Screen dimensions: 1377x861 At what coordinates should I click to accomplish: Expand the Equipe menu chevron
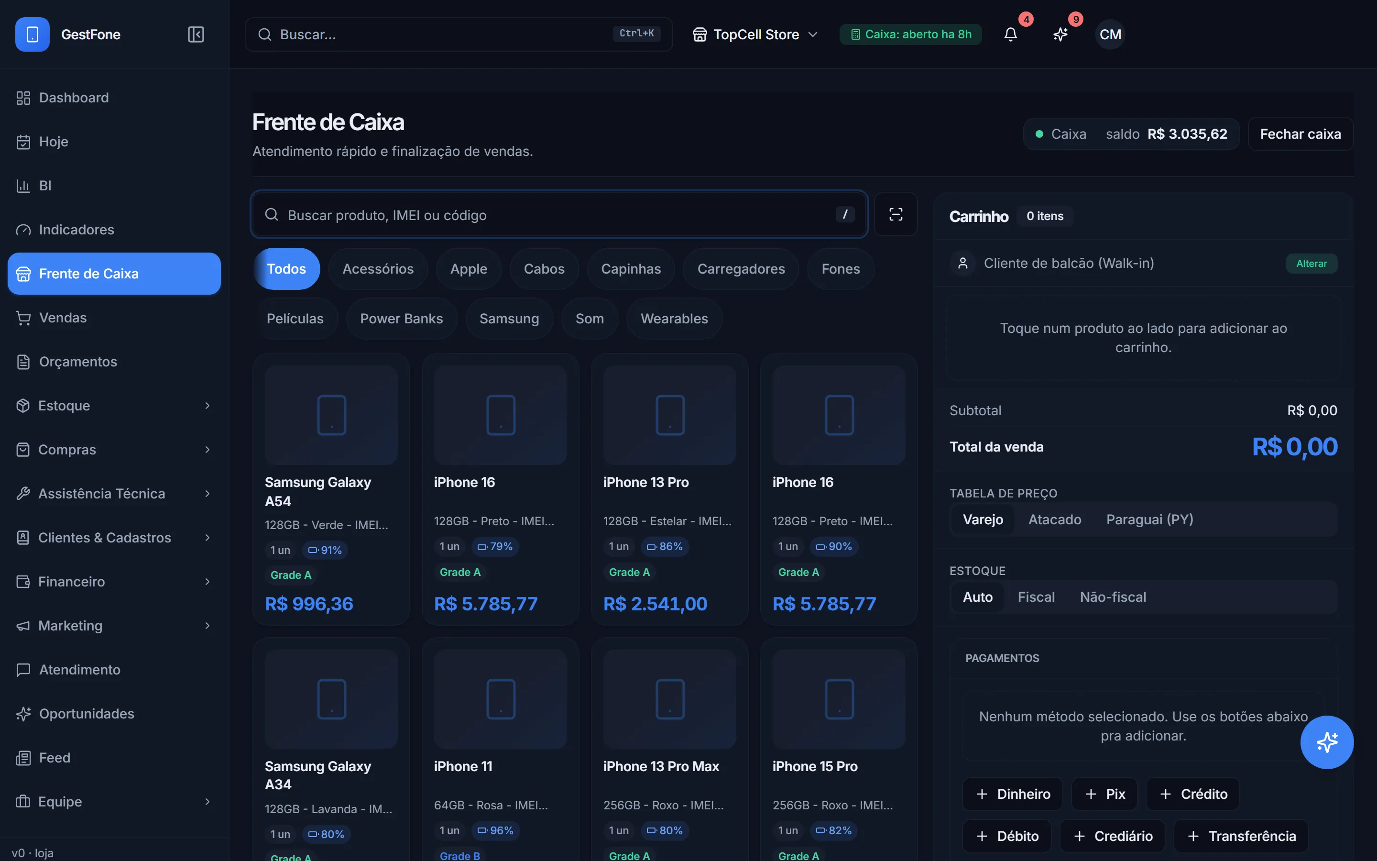[x=207, y=801]
